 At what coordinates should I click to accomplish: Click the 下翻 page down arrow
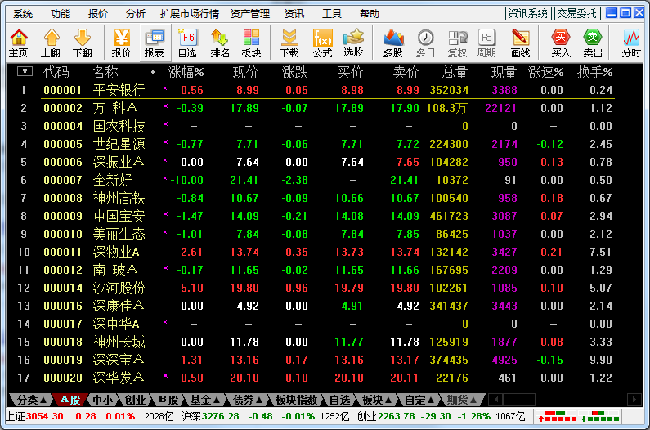coord(82,43)
